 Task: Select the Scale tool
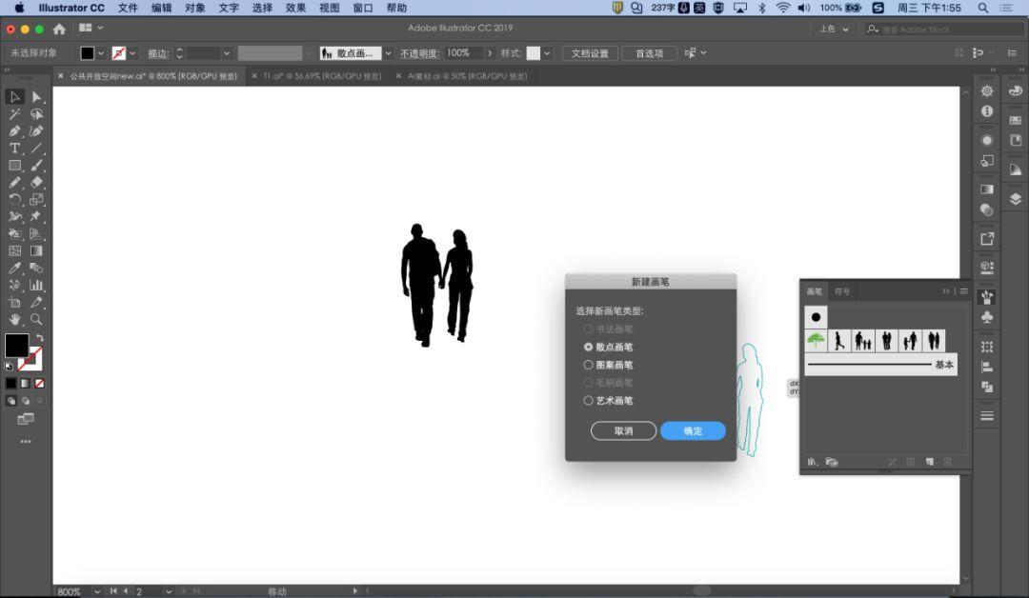(x=36, y=199)
